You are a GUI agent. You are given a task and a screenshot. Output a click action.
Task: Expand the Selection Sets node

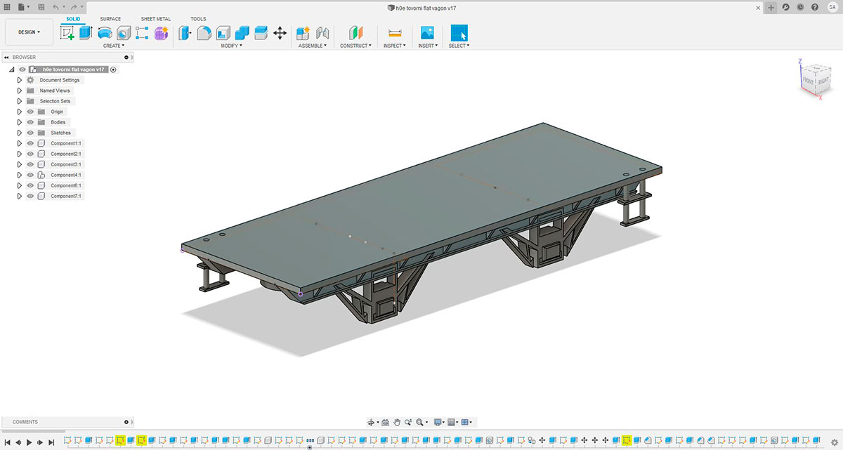pos(20,101)
